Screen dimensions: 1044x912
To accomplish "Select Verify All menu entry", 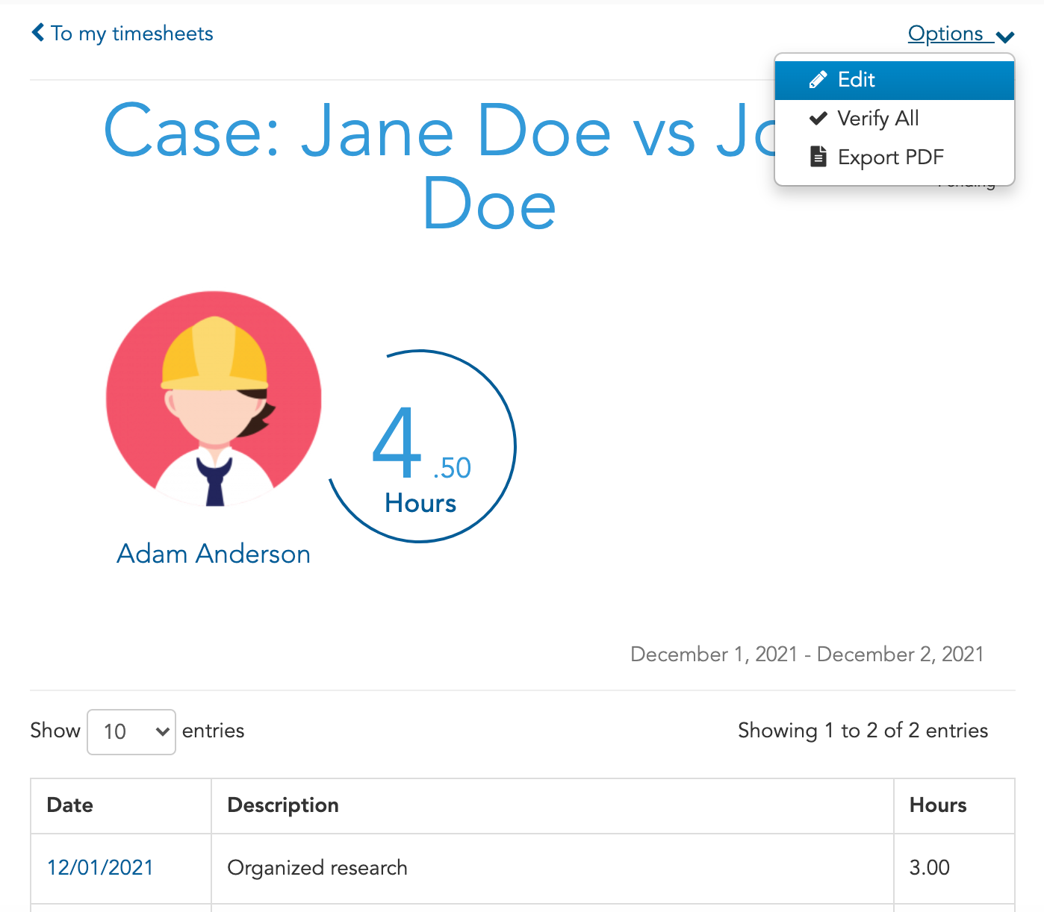I will (894, 119).
